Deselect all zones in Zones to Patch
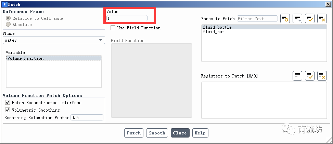Viewport: 333px width, 144px height. 322,18
